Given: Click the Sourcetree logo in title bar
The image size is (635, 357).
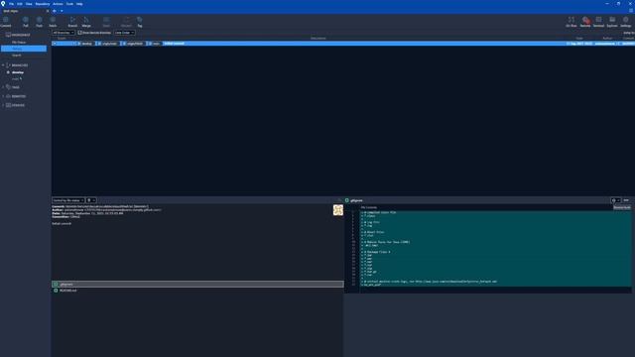Looking at the screenshot, I should click(x=3, y=4).
